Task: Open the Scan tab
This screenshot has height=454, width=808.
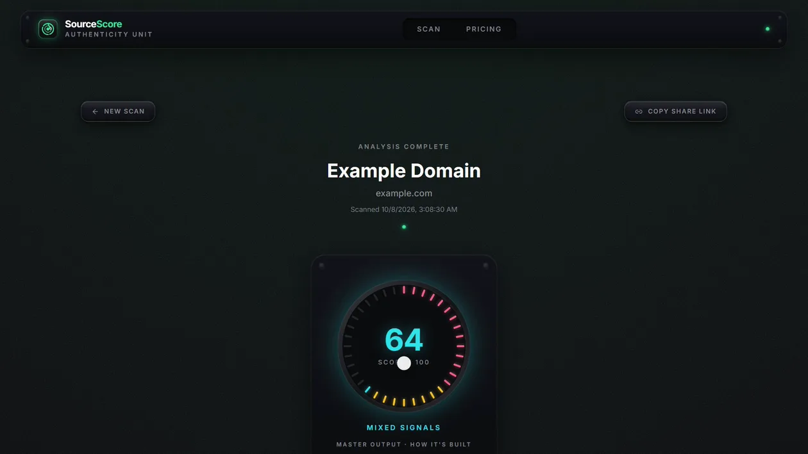Action: [428, 29]
